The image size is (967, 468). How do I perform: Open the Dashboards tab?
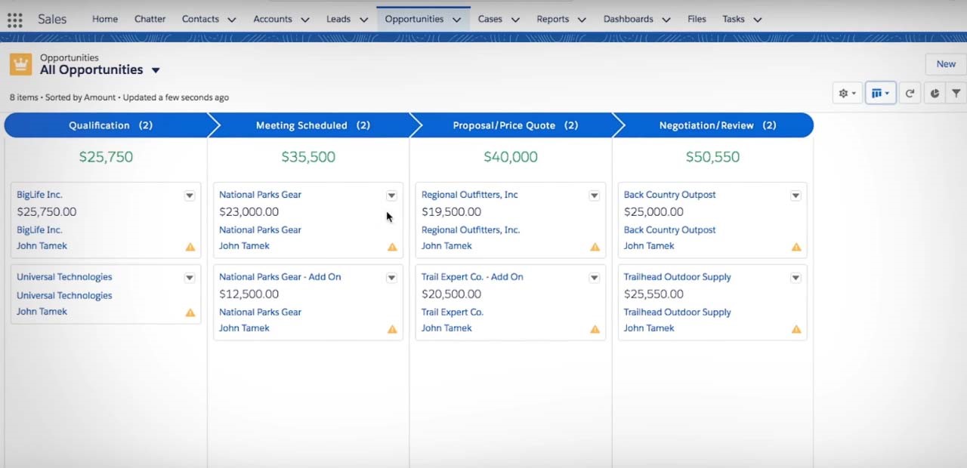629,19
